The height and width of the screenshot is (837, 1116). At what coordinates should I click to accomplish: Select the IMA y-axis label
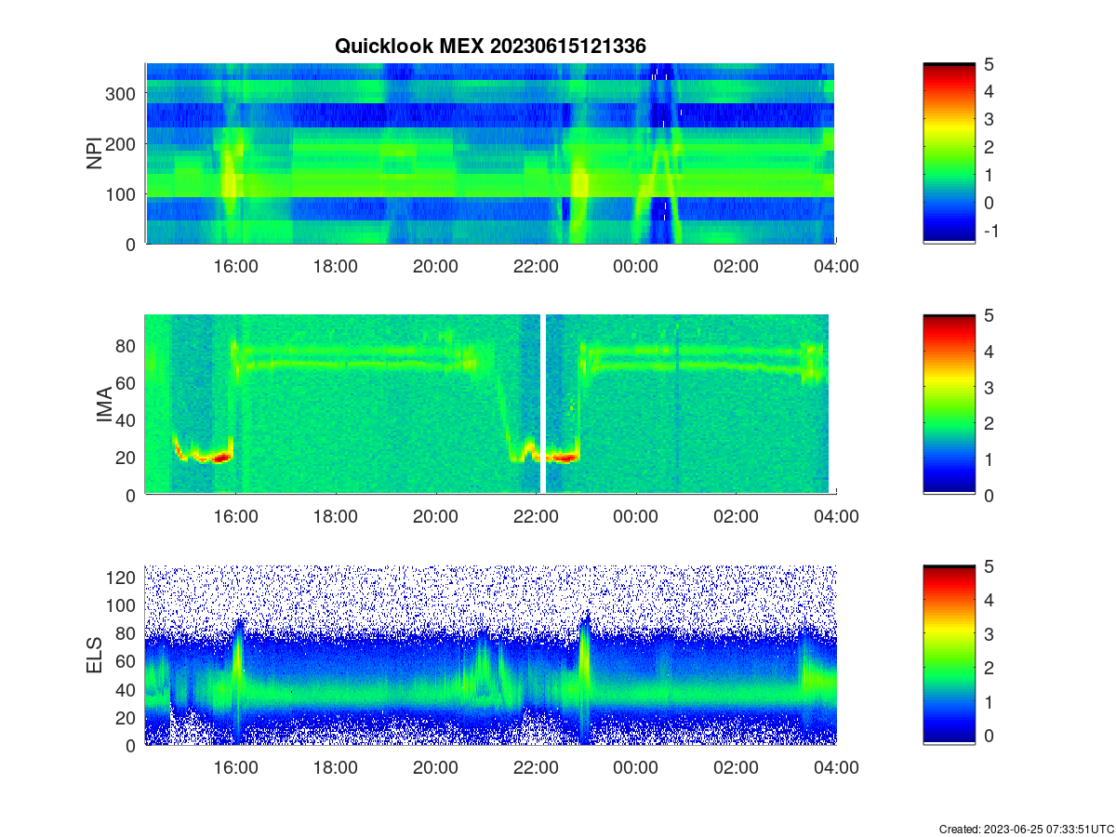104,405
